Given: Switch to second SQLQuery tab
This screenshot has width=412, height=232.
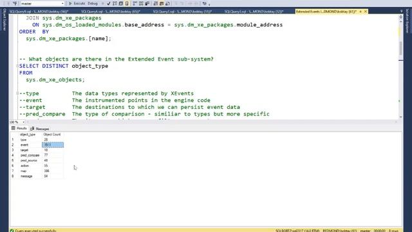Looking at the screenshot, I should (x=111, y=12).
